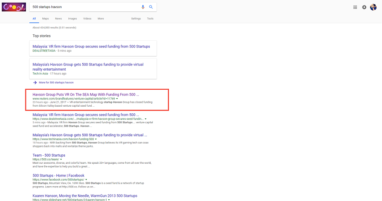Click the About 434,000 results count text
The height and width of the screenshot is (201, 382).
[54, 28]
